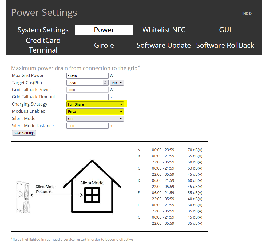Click the SilentMode house window icon
The height and width of the screenshot is (246, 265).
click(x=92, y=195)
